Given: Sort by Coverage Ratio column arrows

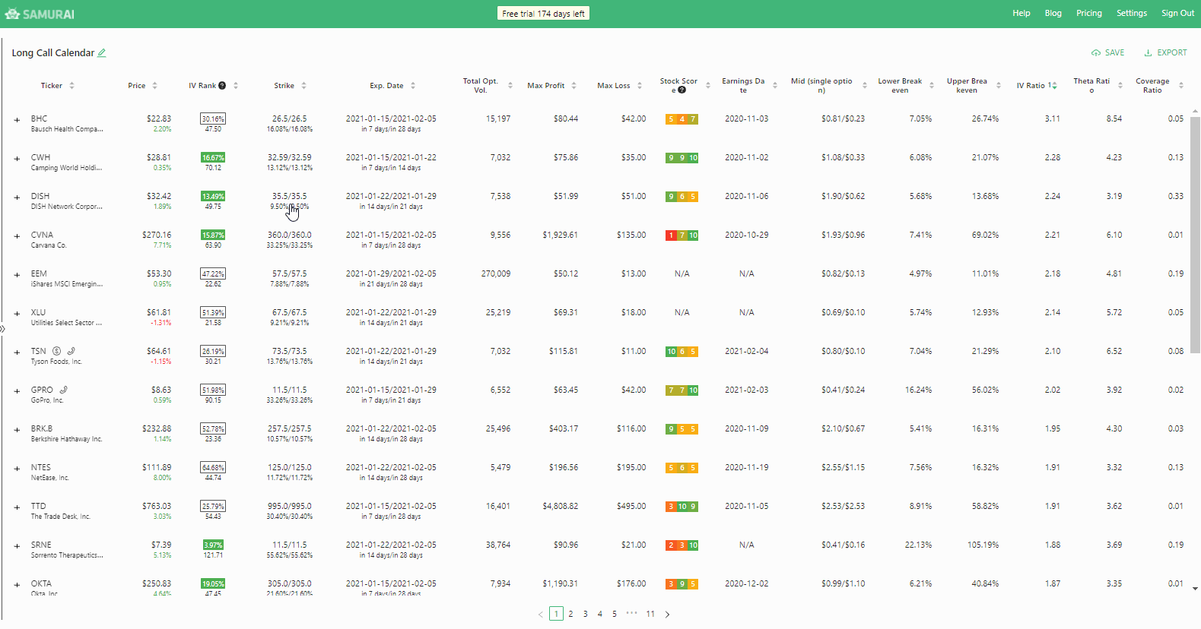Looking at the screenshot, I should [x=1181, y=86].
